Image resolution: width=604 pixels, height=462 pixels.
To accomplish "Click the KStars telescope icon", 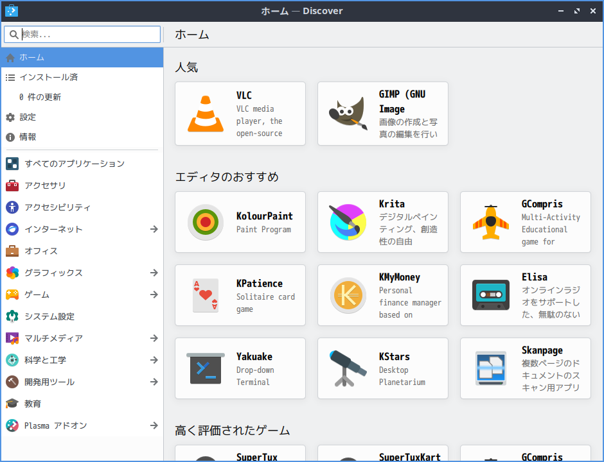I will pyautogui.click(x=348, y=368).
